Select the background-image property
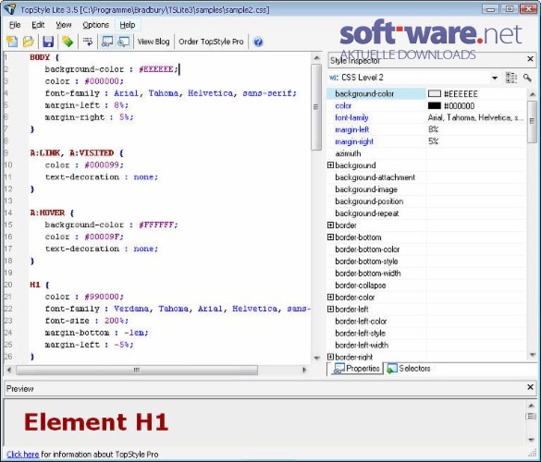Screen dimensions: 541x462 pos(366,189)
